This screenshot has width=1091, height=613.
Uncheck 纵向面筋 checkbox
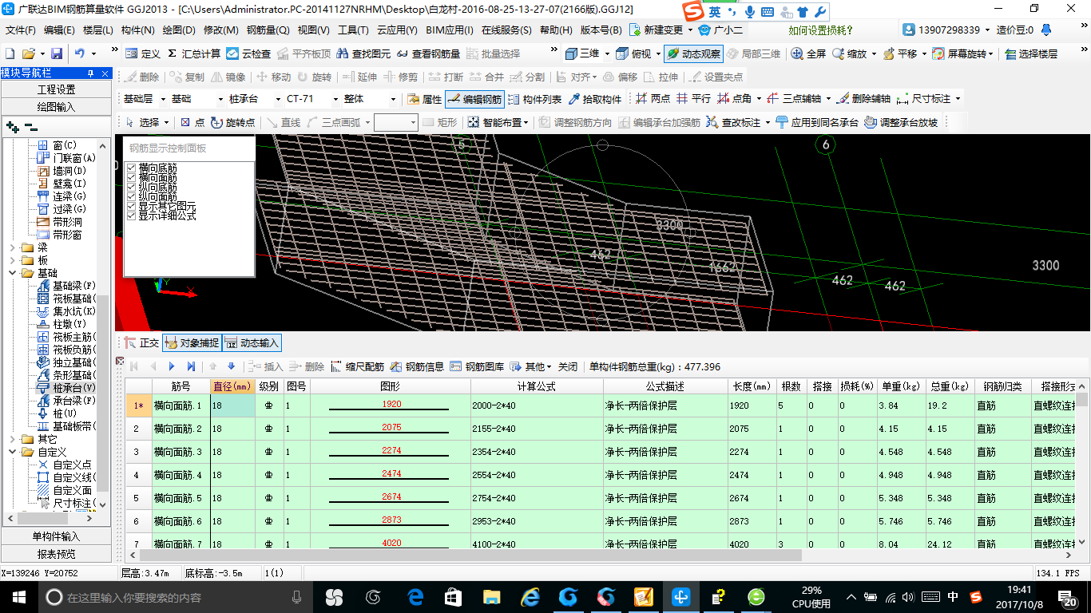tap(132, 197)
